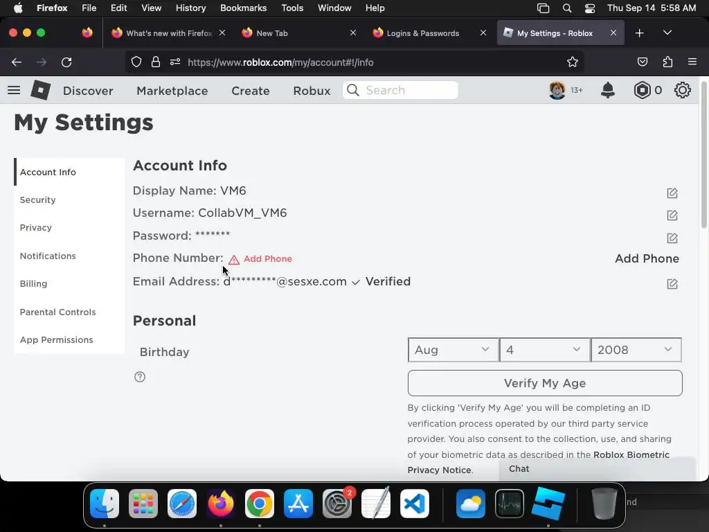Click the Firefox back arrow
Image resolution: width=709 pixels, height=532 pixels.
(17, 62)
